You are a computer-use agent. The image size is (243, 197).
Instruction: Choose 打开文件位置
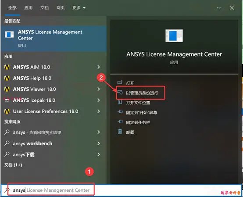coord(138,103)
